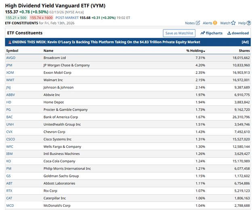This screenshot has width=252, height=210.
Task: Open the Alerts exclamation icon
Action: pos(215,23)
